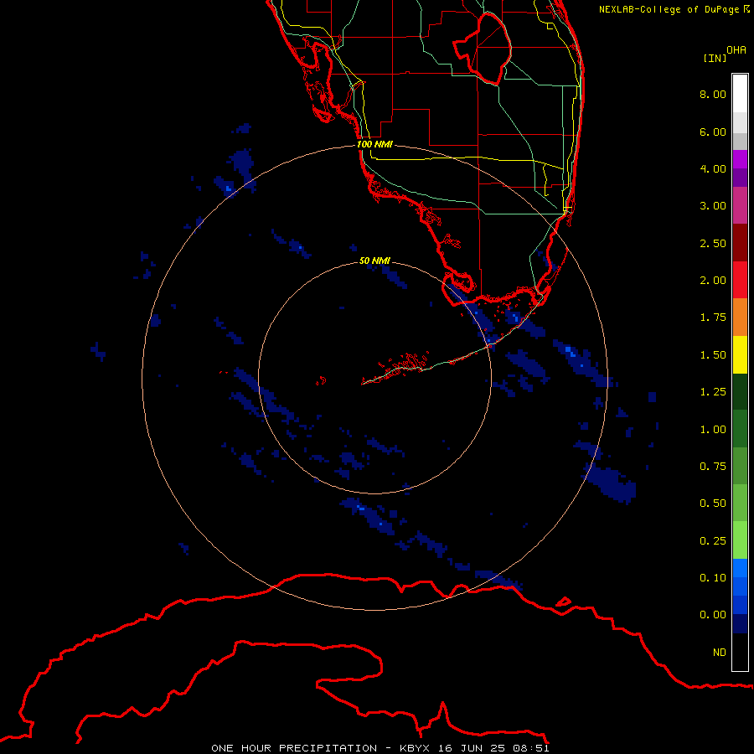
Task: Select the yellow 1.50 legend swatch
Action: click(x=740, y=354)
